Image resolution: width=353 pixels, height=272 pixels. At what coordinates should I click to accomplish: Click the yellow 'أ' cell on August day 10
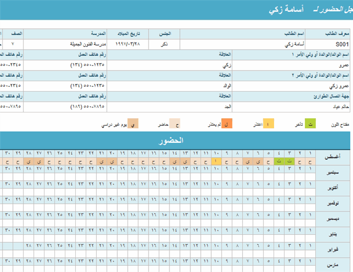coord(216,162)
